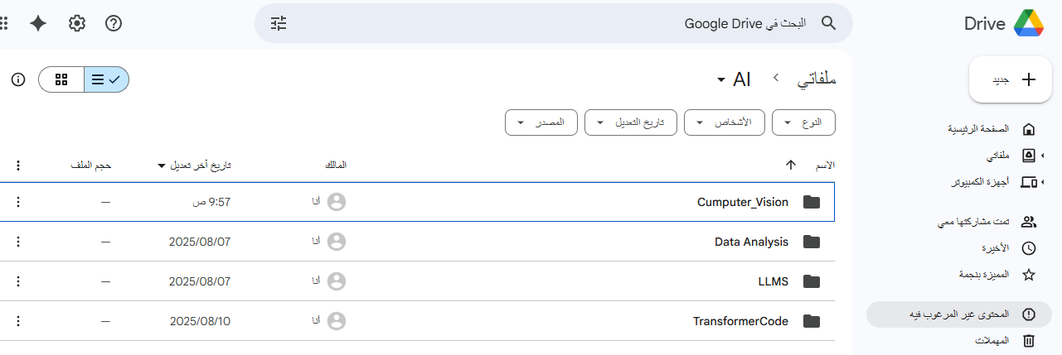Open the Google apps grid icon
Viewport: 1062px width, 355px height.
[x=3, y=23]
